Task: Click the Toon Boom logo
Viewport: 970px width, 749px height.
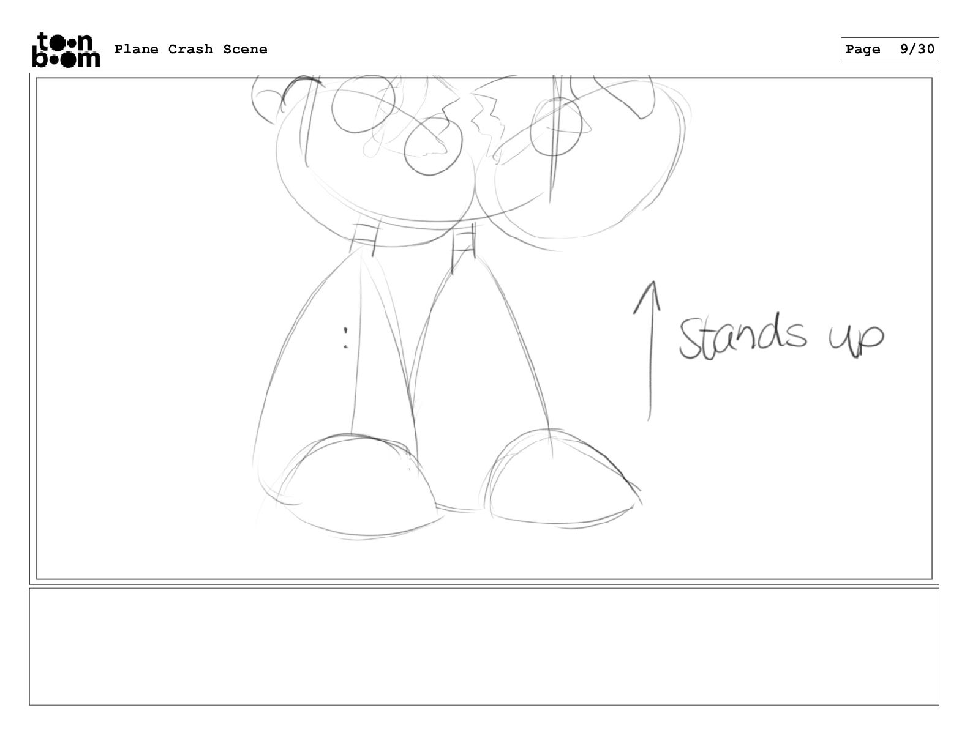Action: tap(66, 50)
